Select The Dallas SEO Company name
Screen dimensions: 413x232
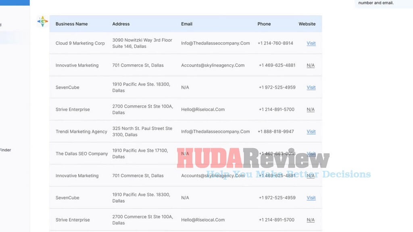tap(81, 153)
